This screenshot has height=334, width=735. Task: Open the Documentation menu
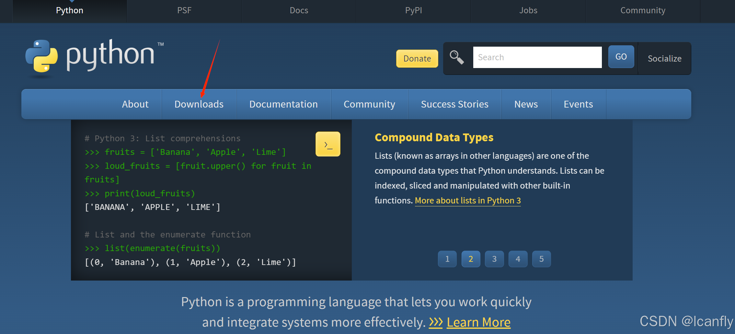(x=283, y=104)
